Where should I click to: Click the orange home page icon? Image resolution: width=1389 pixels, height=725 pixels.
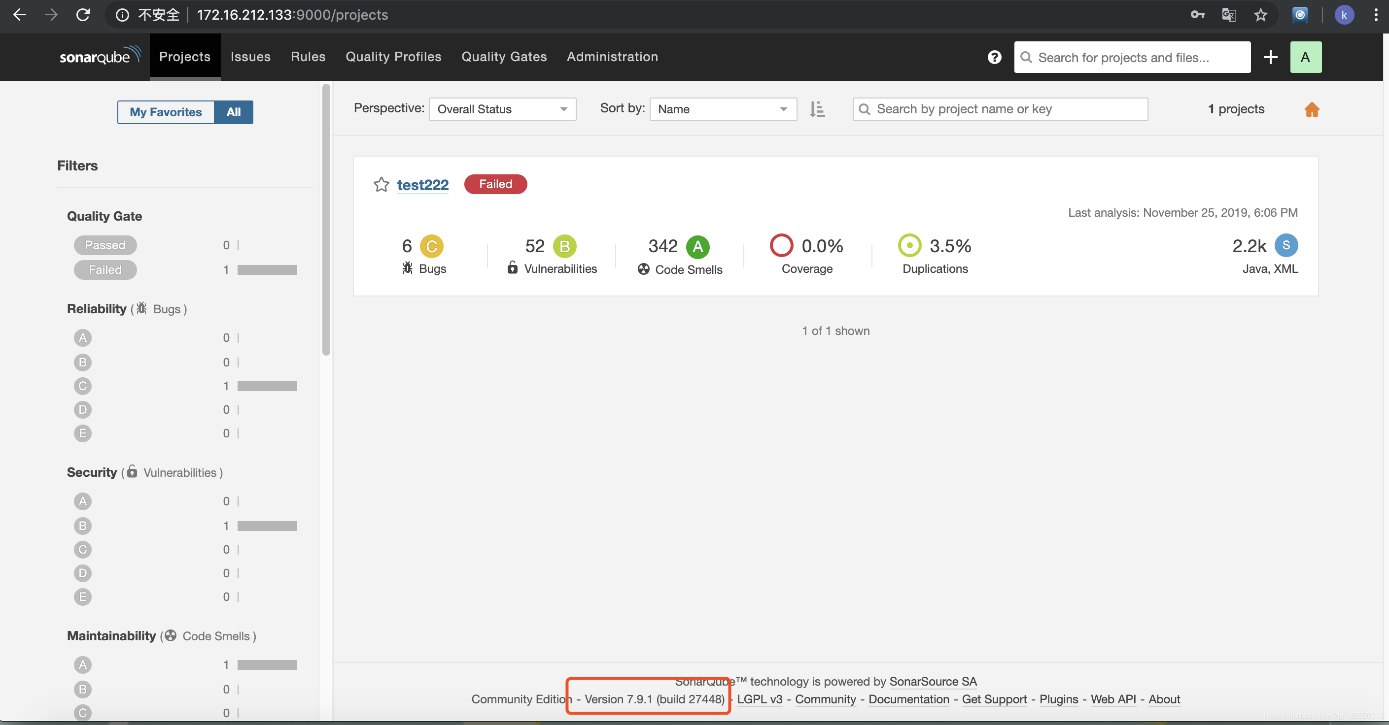tap(1311, 109)
